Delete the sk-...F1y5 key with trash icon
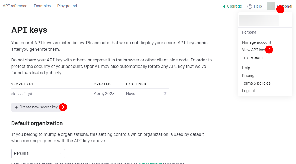 [x=165, y=93]
